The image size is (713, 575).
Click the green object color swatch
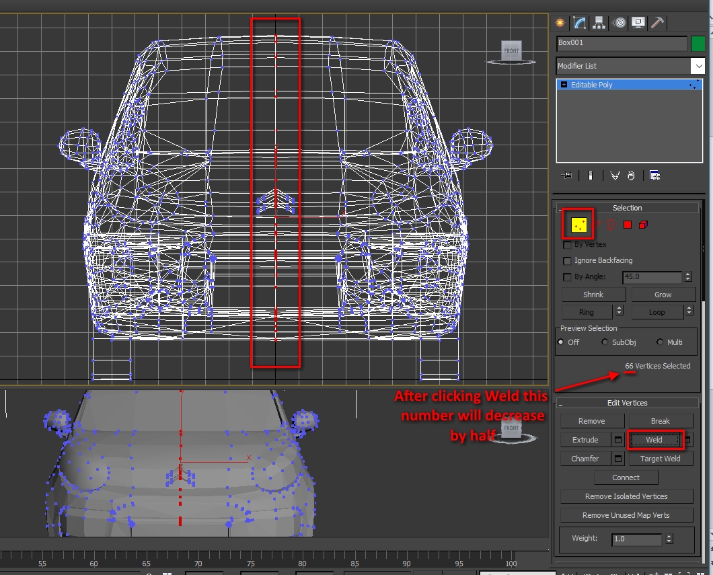(x=698, y=43)
